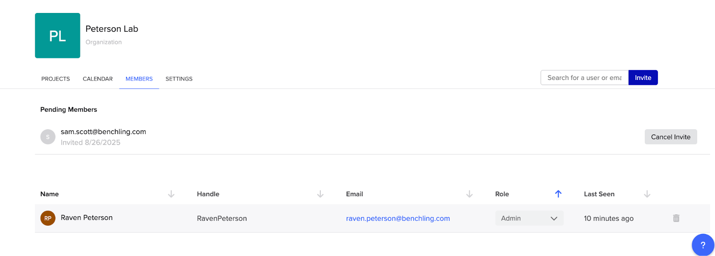Image resolution: width=715 pixels, height=256 pixels.
Task: Click the Email column sort arrow
Action: click(x=469, y=194)
